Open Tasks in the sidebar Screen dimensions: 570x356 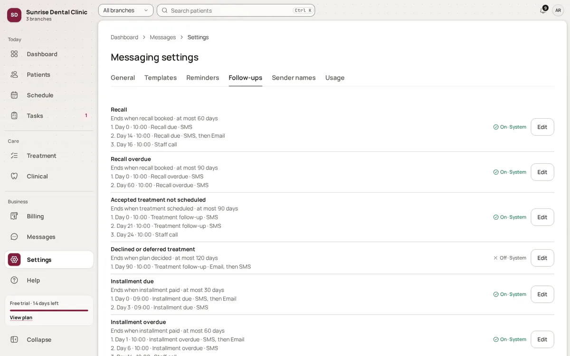(49, 115)
